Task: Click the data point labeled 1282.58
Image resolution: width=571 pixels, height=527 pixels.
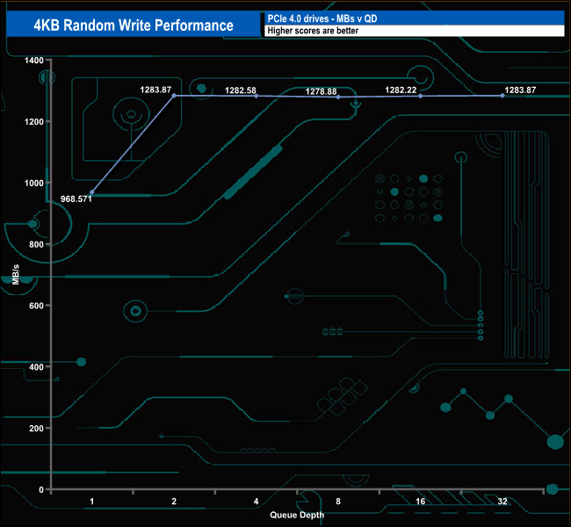Action: [257, 96]
